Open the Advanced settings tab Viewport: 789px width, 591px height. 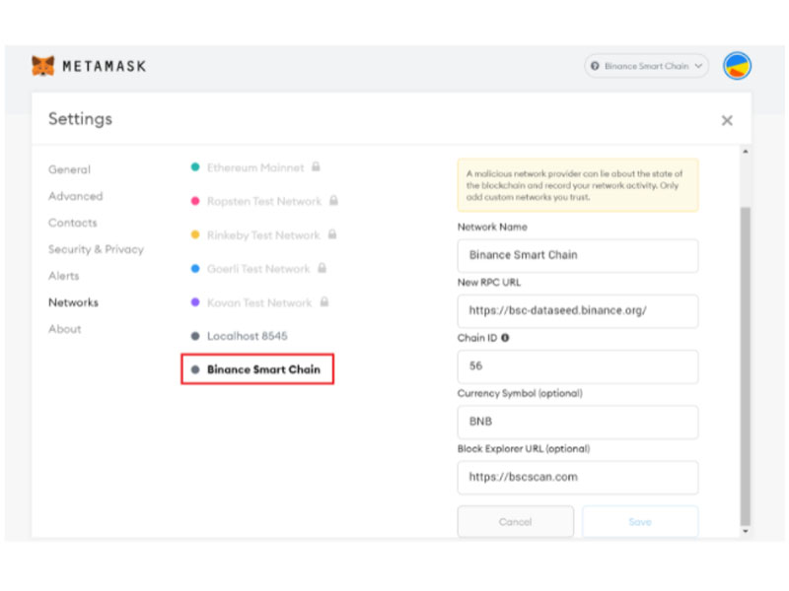[x=76, y=196]
